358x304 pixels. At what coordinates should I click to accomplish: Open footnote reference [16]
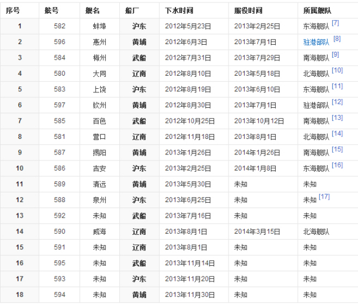point(337,165)
